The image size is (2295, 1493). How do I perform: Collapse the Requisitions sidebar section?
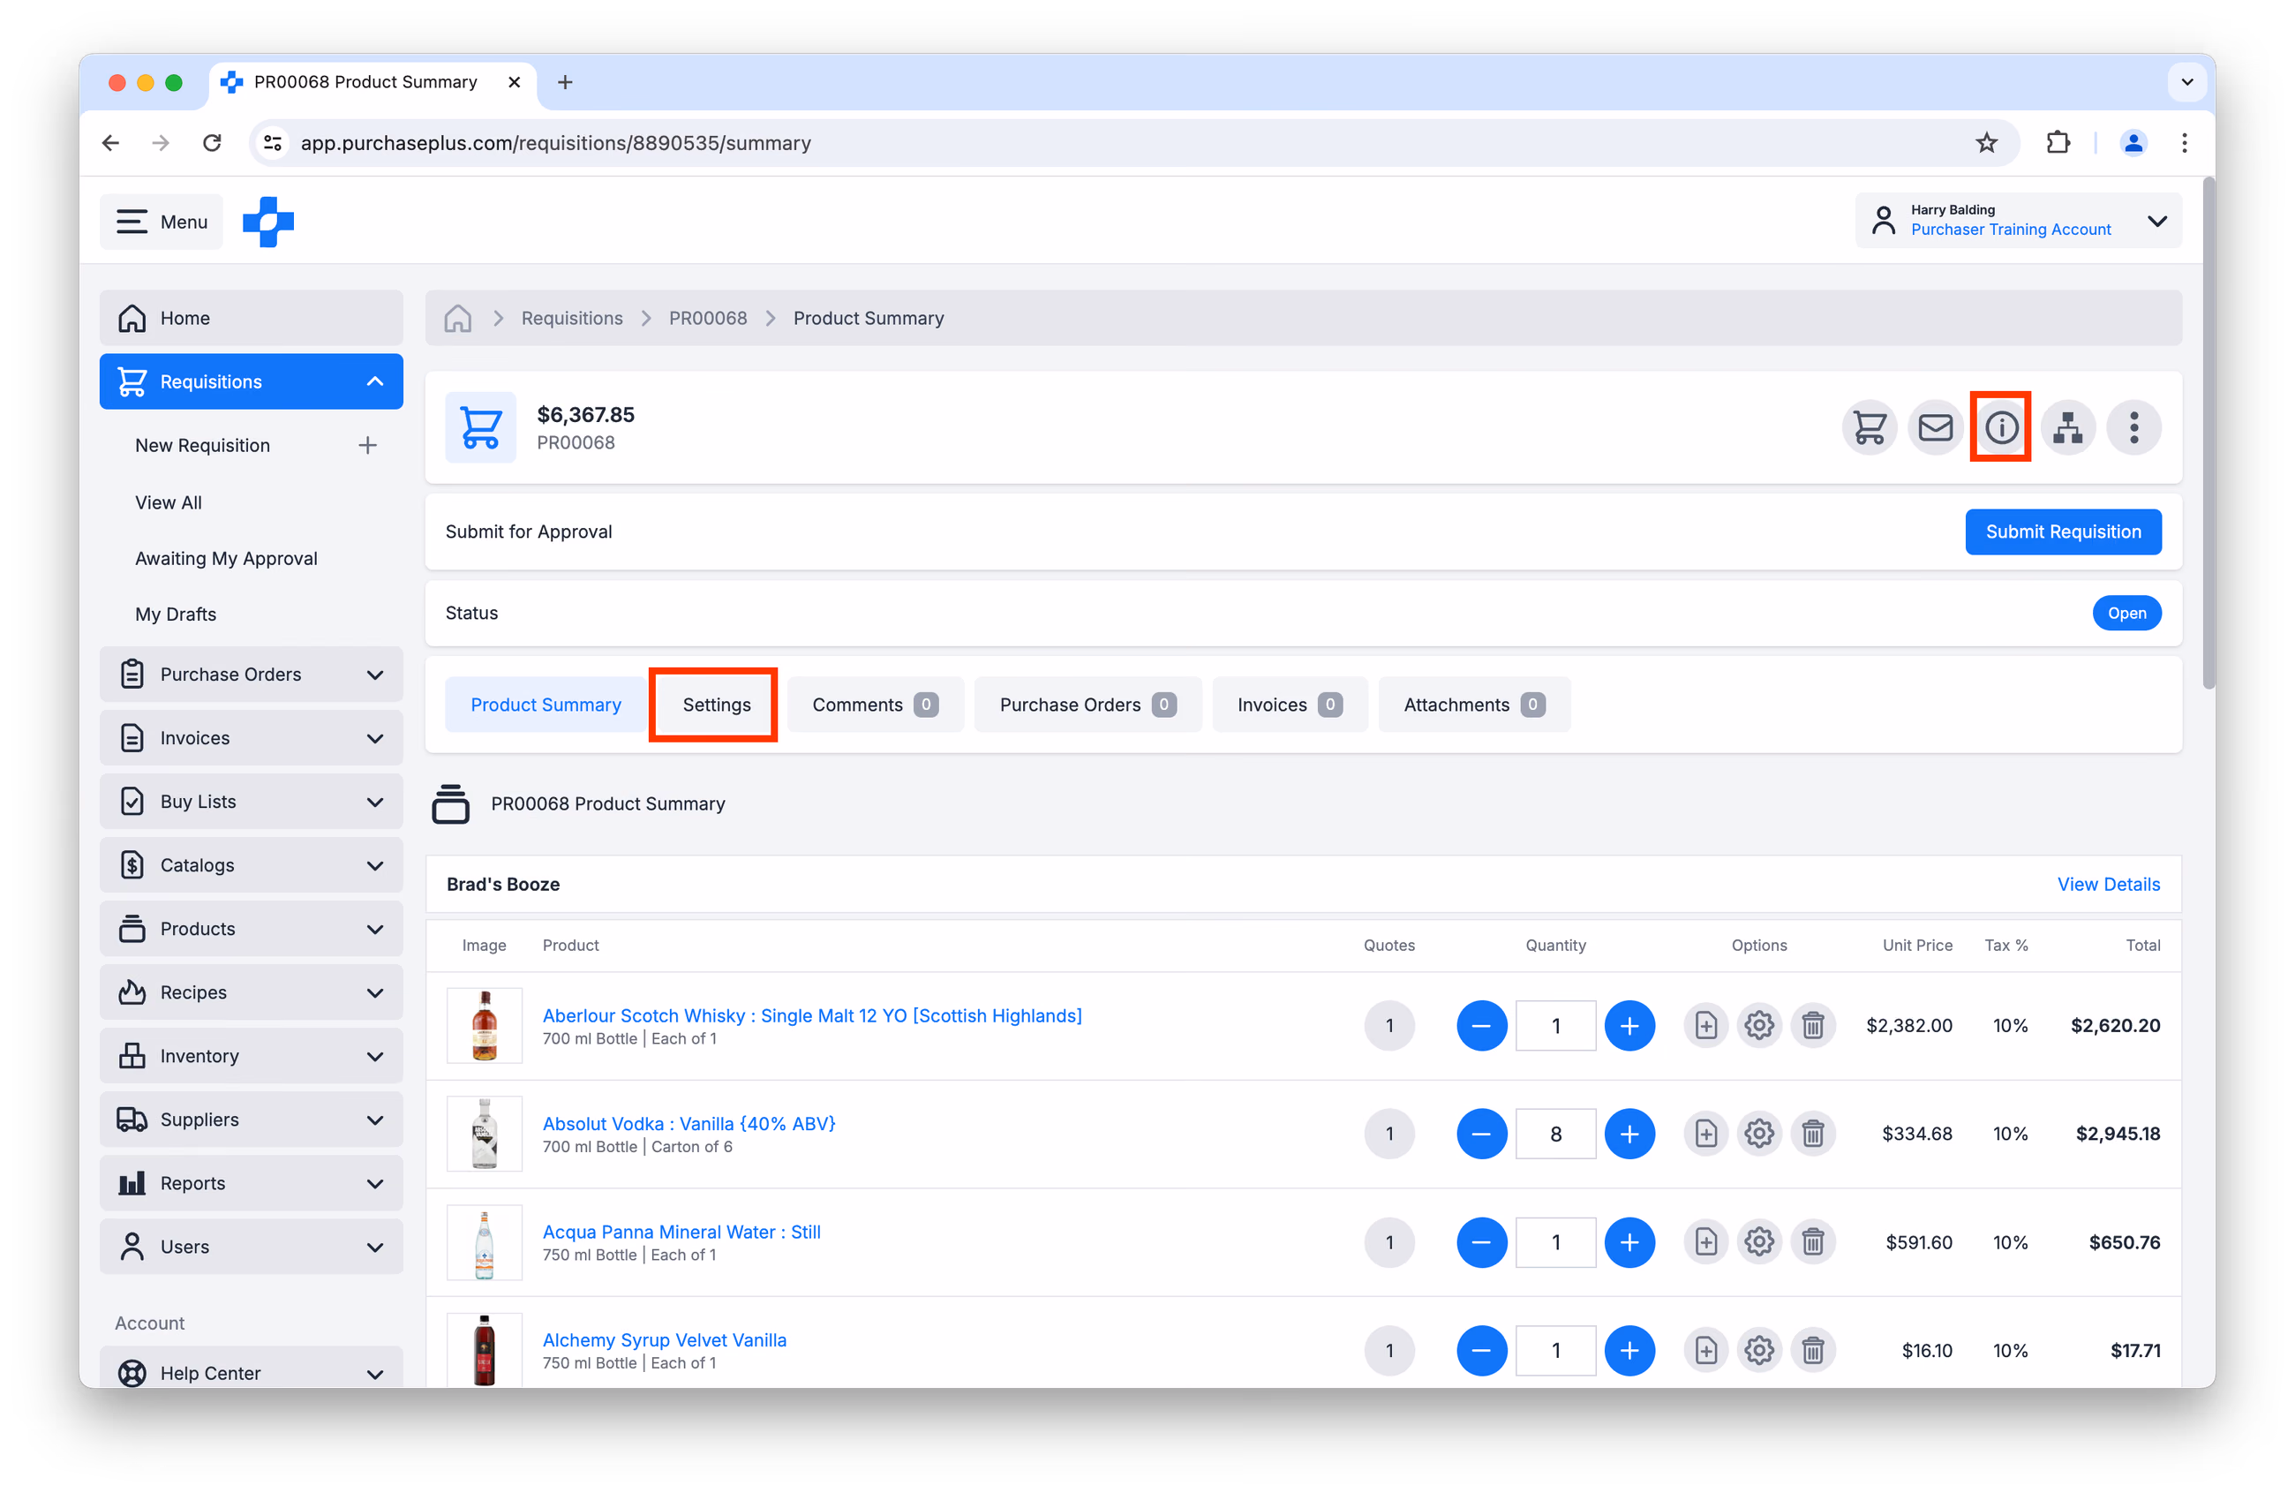[375, 382]
